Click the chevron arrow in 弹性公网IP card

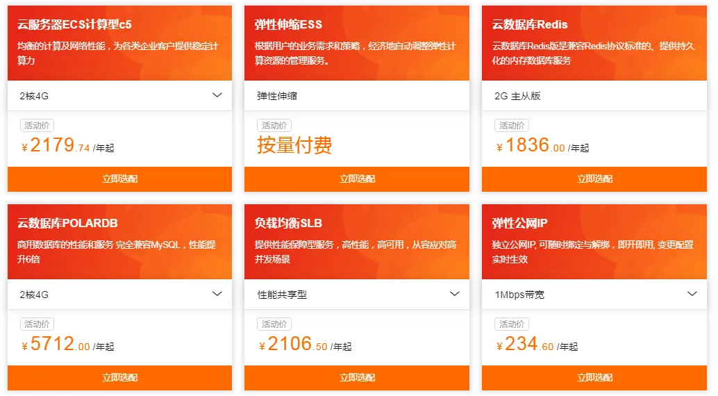coord(692,294)
